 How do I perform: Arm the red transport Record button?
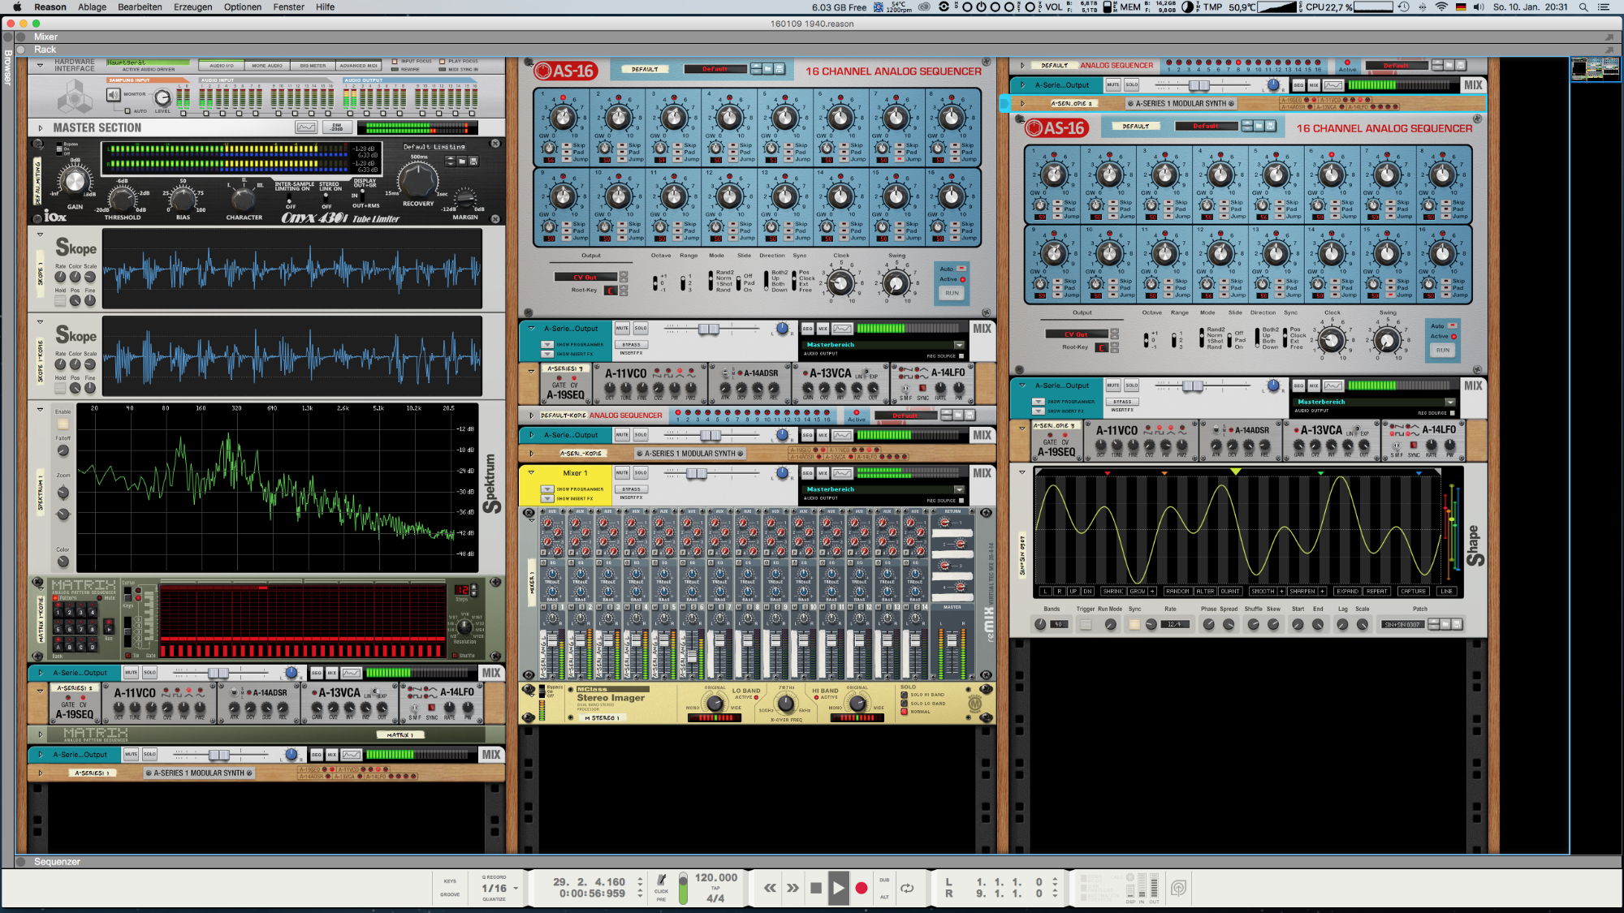pyautogui.click(x=862, y=888)
